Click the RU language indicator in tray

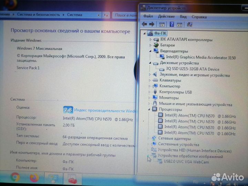tap(196, 182)
